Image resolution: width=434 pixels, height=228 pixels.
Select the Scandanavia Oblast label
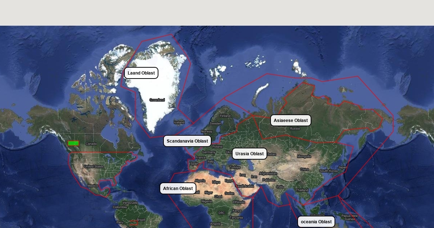click(187, 141)
